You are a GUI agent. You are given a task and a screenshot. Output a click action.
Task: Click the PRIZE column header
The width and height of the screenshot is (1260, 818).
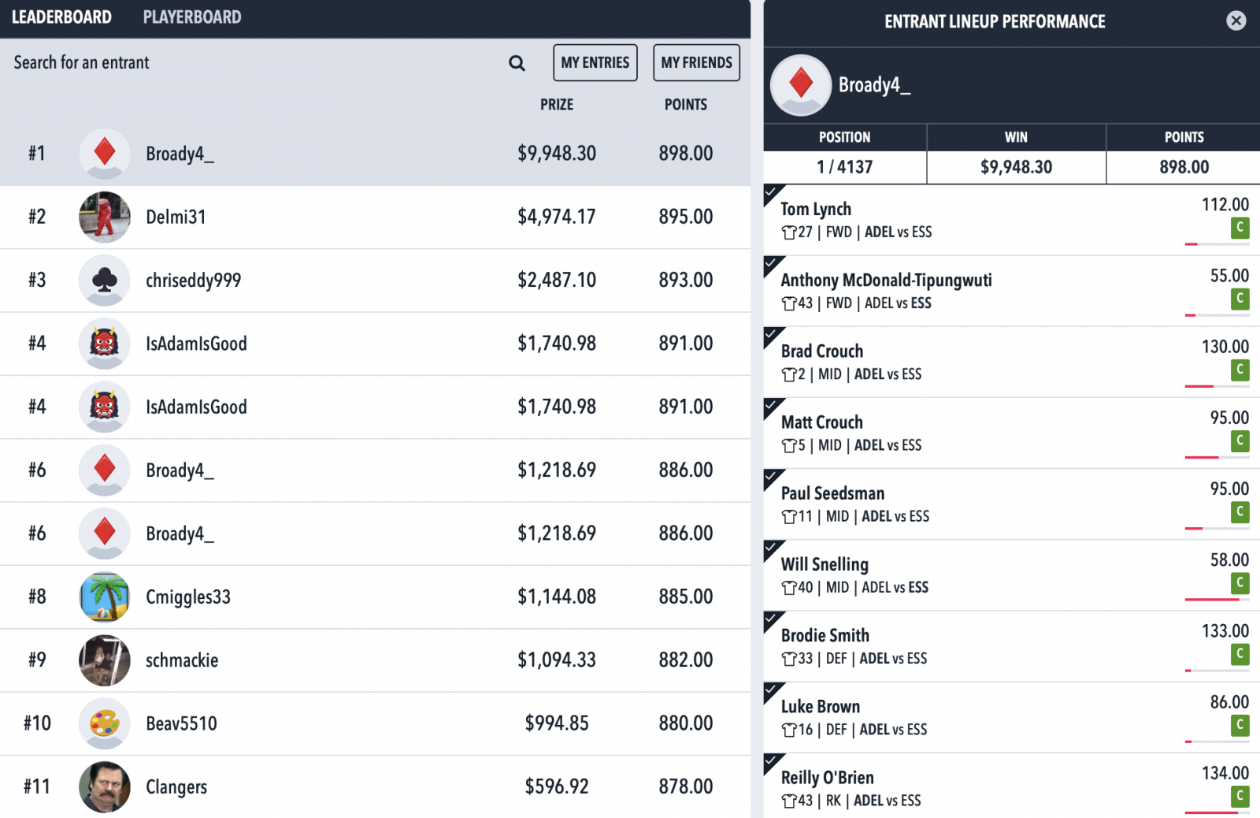click(x=557, y=105)
